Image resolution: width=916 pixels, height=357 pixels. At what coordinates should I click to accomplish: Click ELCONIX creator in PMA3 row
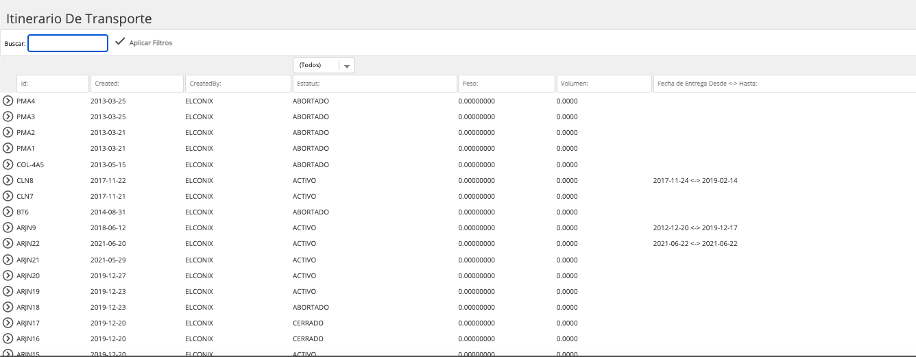[200, 116]
